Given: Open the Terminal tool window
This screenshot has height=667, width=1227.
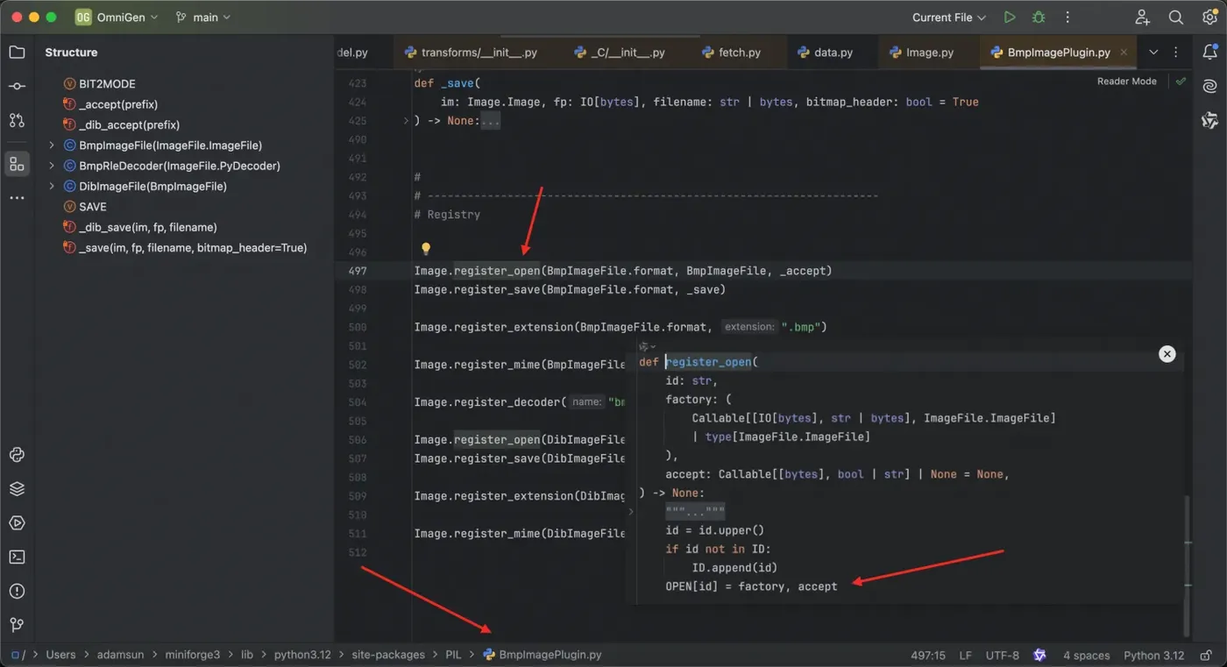Looking at the screenshot, I should pos(17,557).
